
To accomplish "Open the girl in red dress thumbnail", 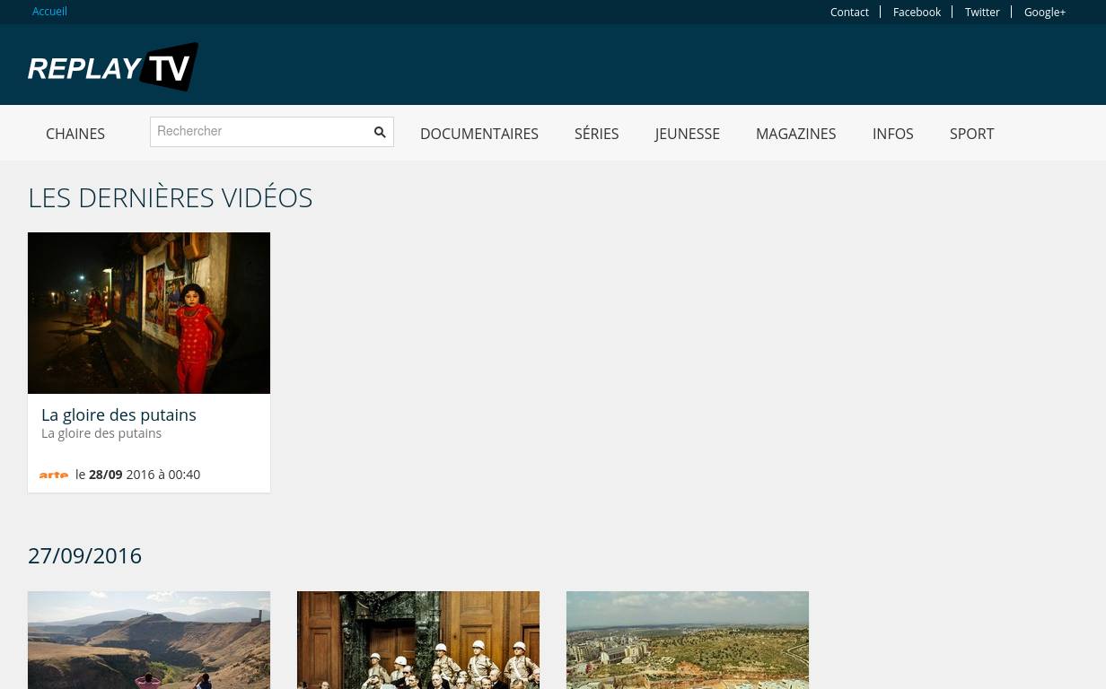I will coord(149,313).
